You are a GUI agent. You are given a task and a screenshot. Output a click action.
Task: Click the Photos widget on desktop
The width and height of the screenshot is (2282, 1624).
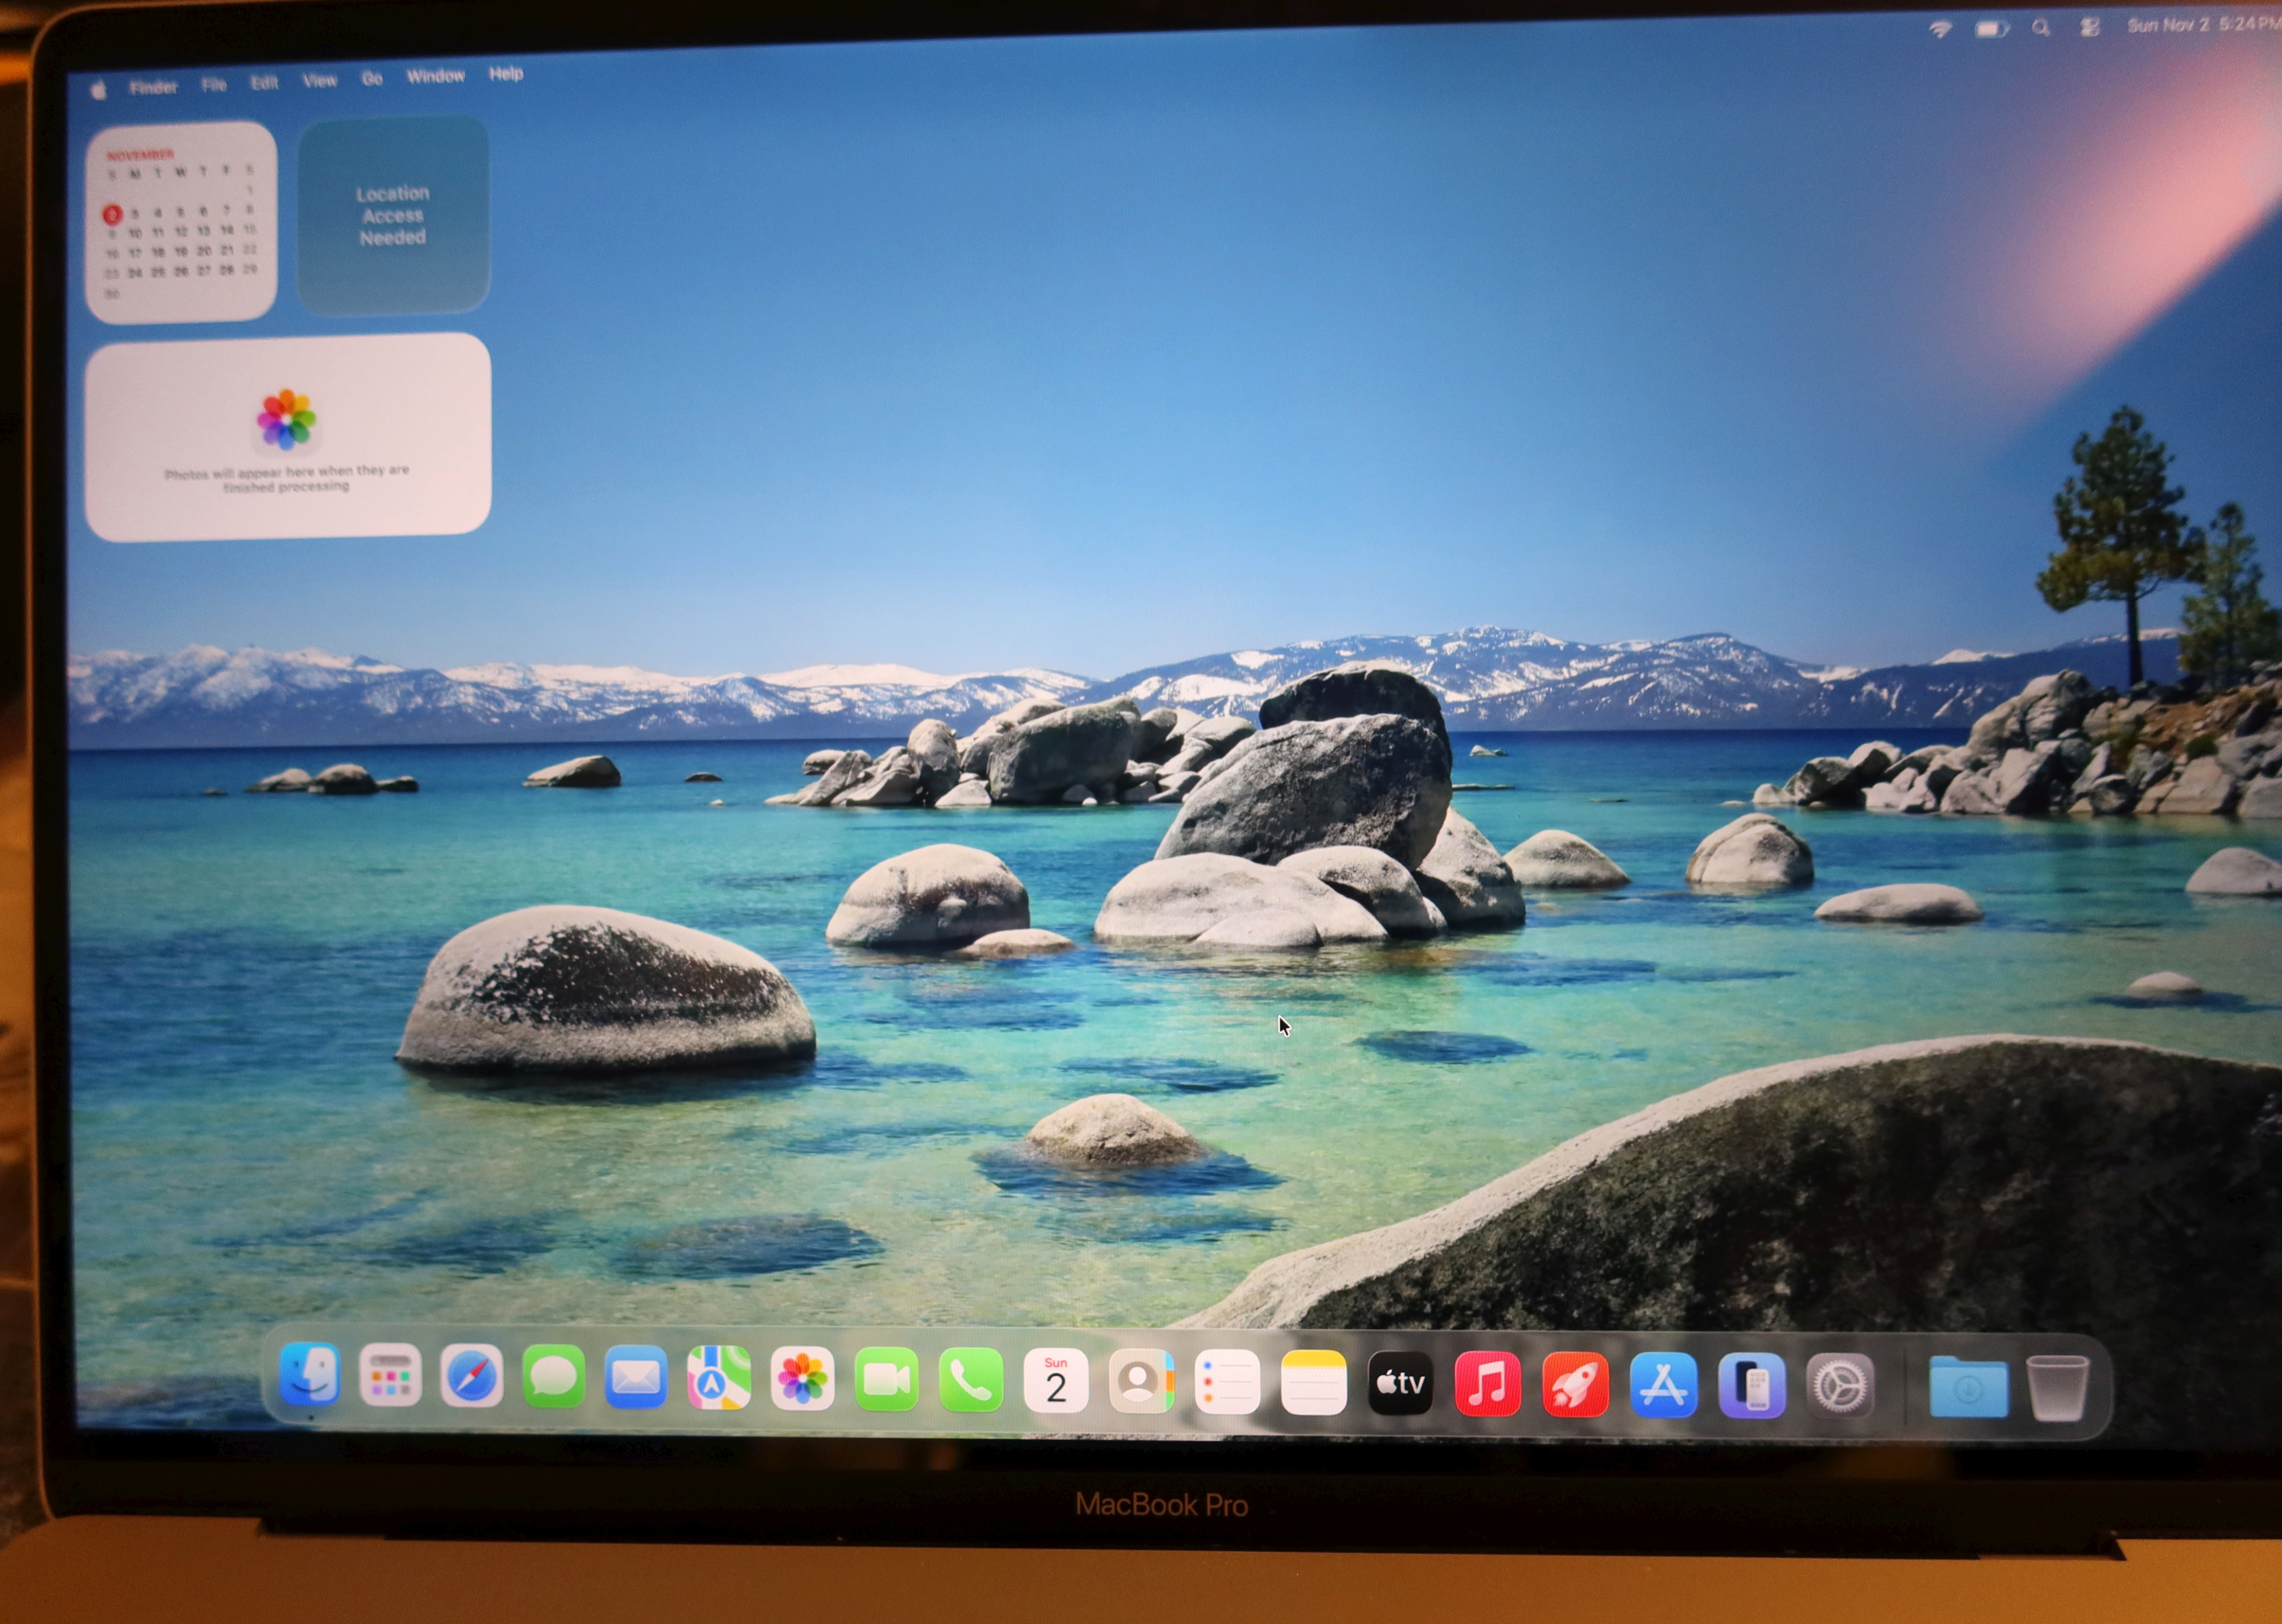click(288, 437)
